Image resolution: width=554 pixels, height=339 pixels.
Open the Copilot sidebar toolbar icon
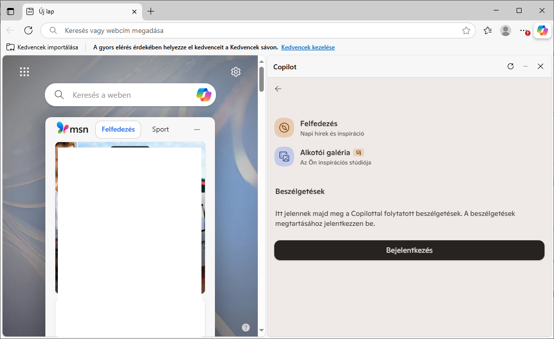click(542, 30)
